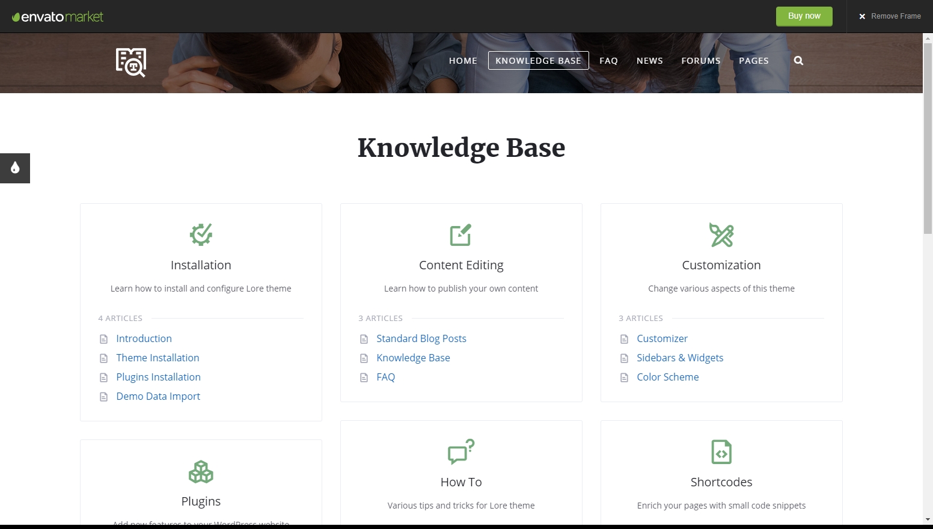933x529 pixels.
Task: Click the Customization tools icon
Action: pyautogui.click(x=721, y=234)
